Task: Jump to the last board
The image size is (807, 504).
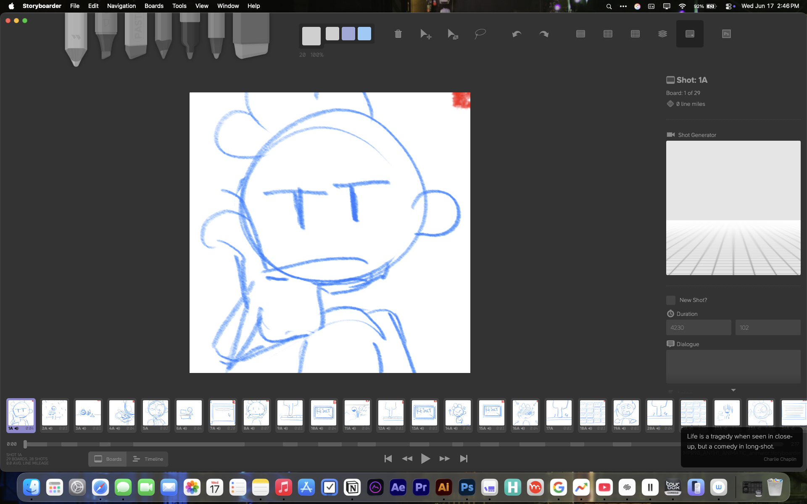Action: [464, 459]
